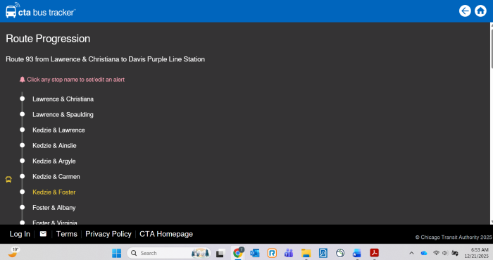Open the Terms link

pos(67,234)
